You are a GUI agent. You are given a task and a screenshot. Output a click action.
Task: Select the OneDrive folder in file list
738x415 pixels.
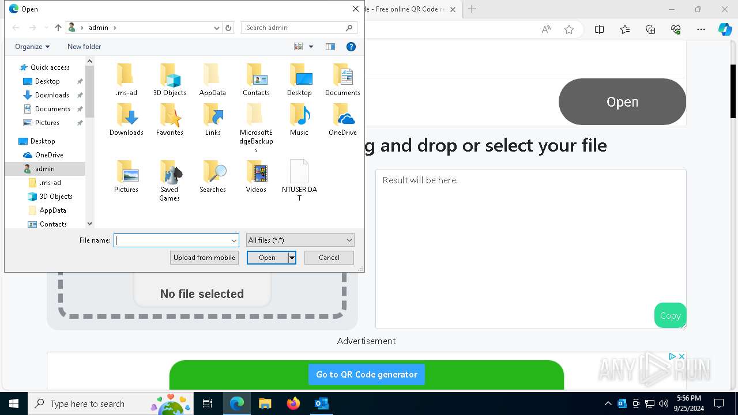point(342,119)
